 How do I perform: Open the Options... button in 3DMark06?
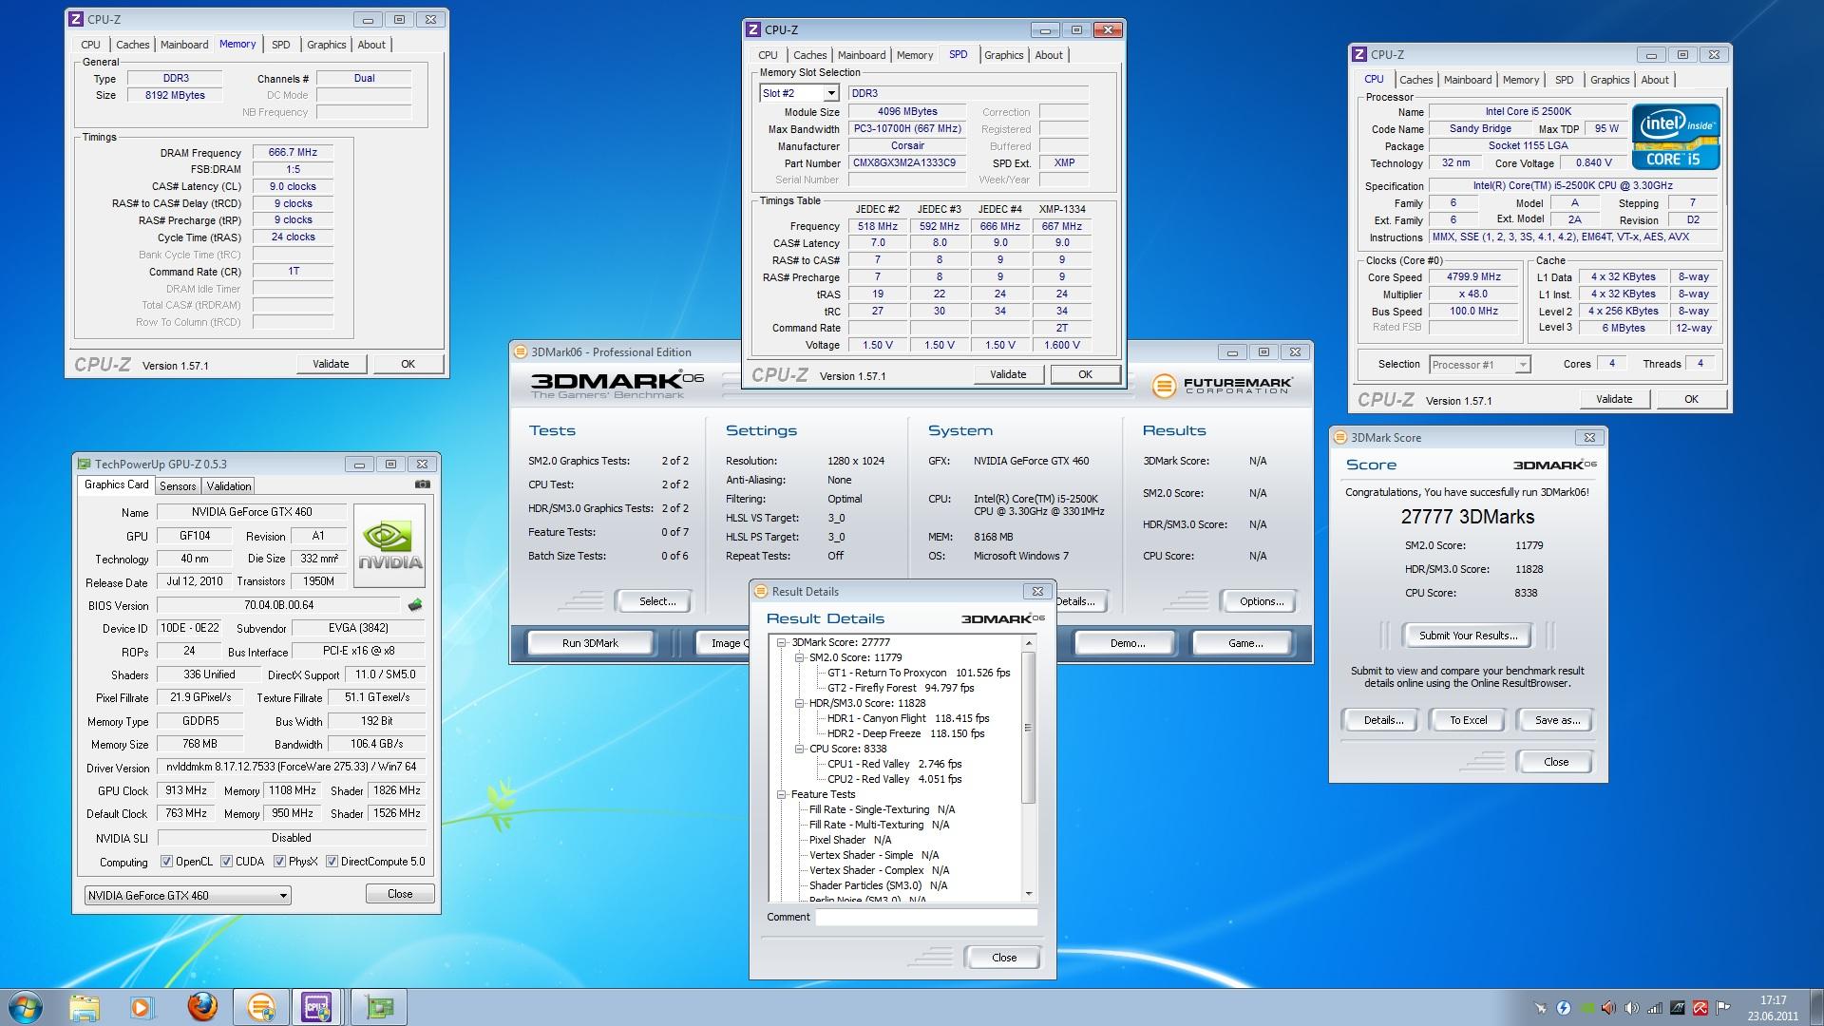pyautogui.click(x=1262, y=601)
